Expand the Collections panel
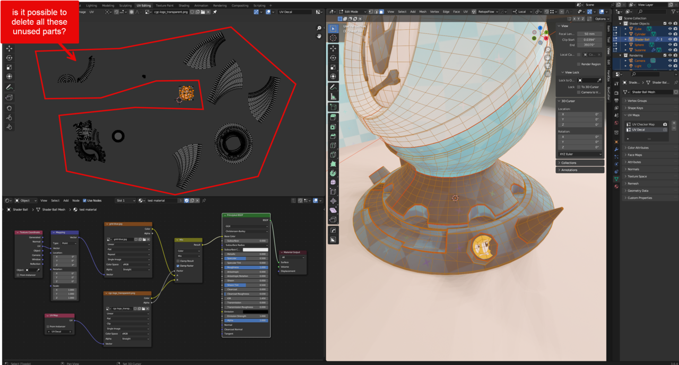 [x=580, y=163]
